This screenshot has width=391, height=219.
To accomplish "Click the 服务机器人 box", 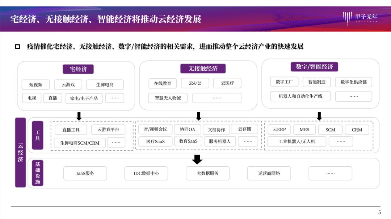I will point(220,141).
